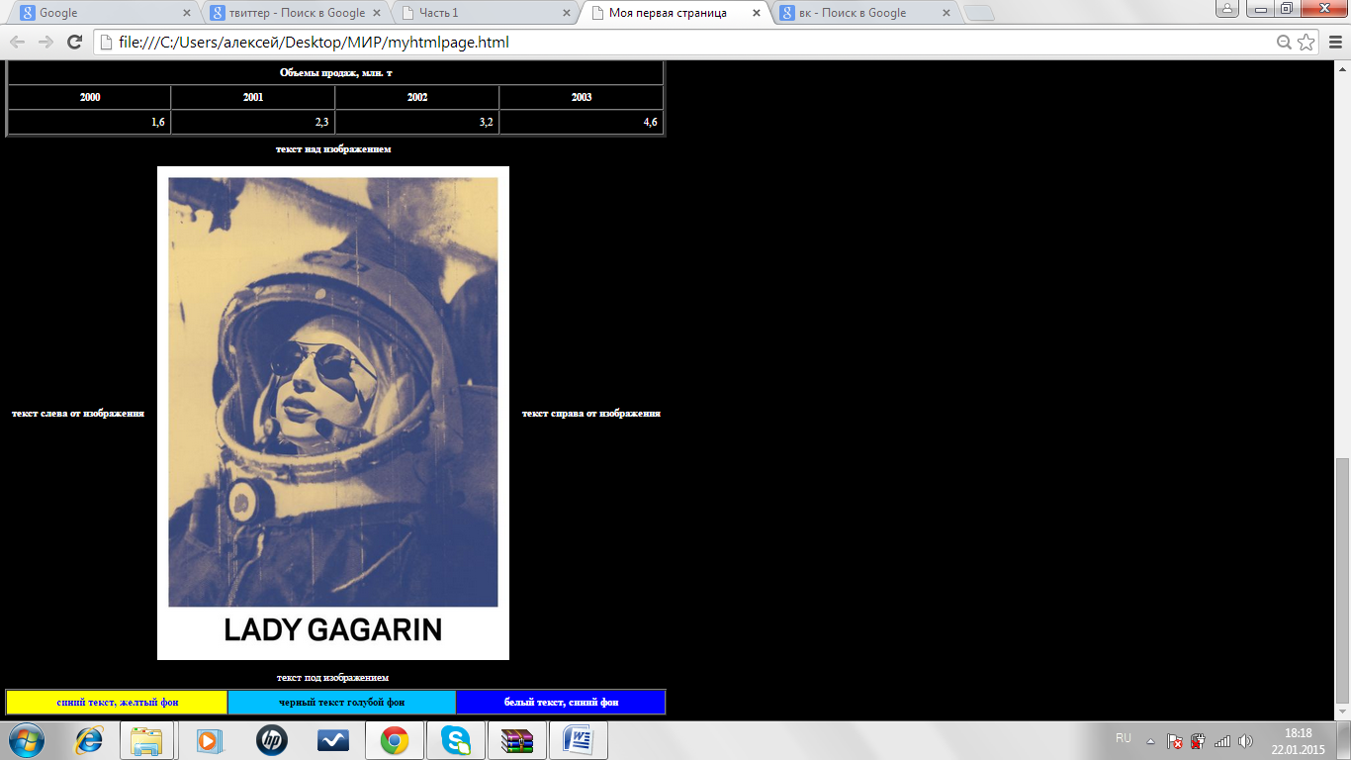
Task: Switch to the 'вк - Поиск в Google' tab
Action: pyautogui.click(x=865, y=13)
